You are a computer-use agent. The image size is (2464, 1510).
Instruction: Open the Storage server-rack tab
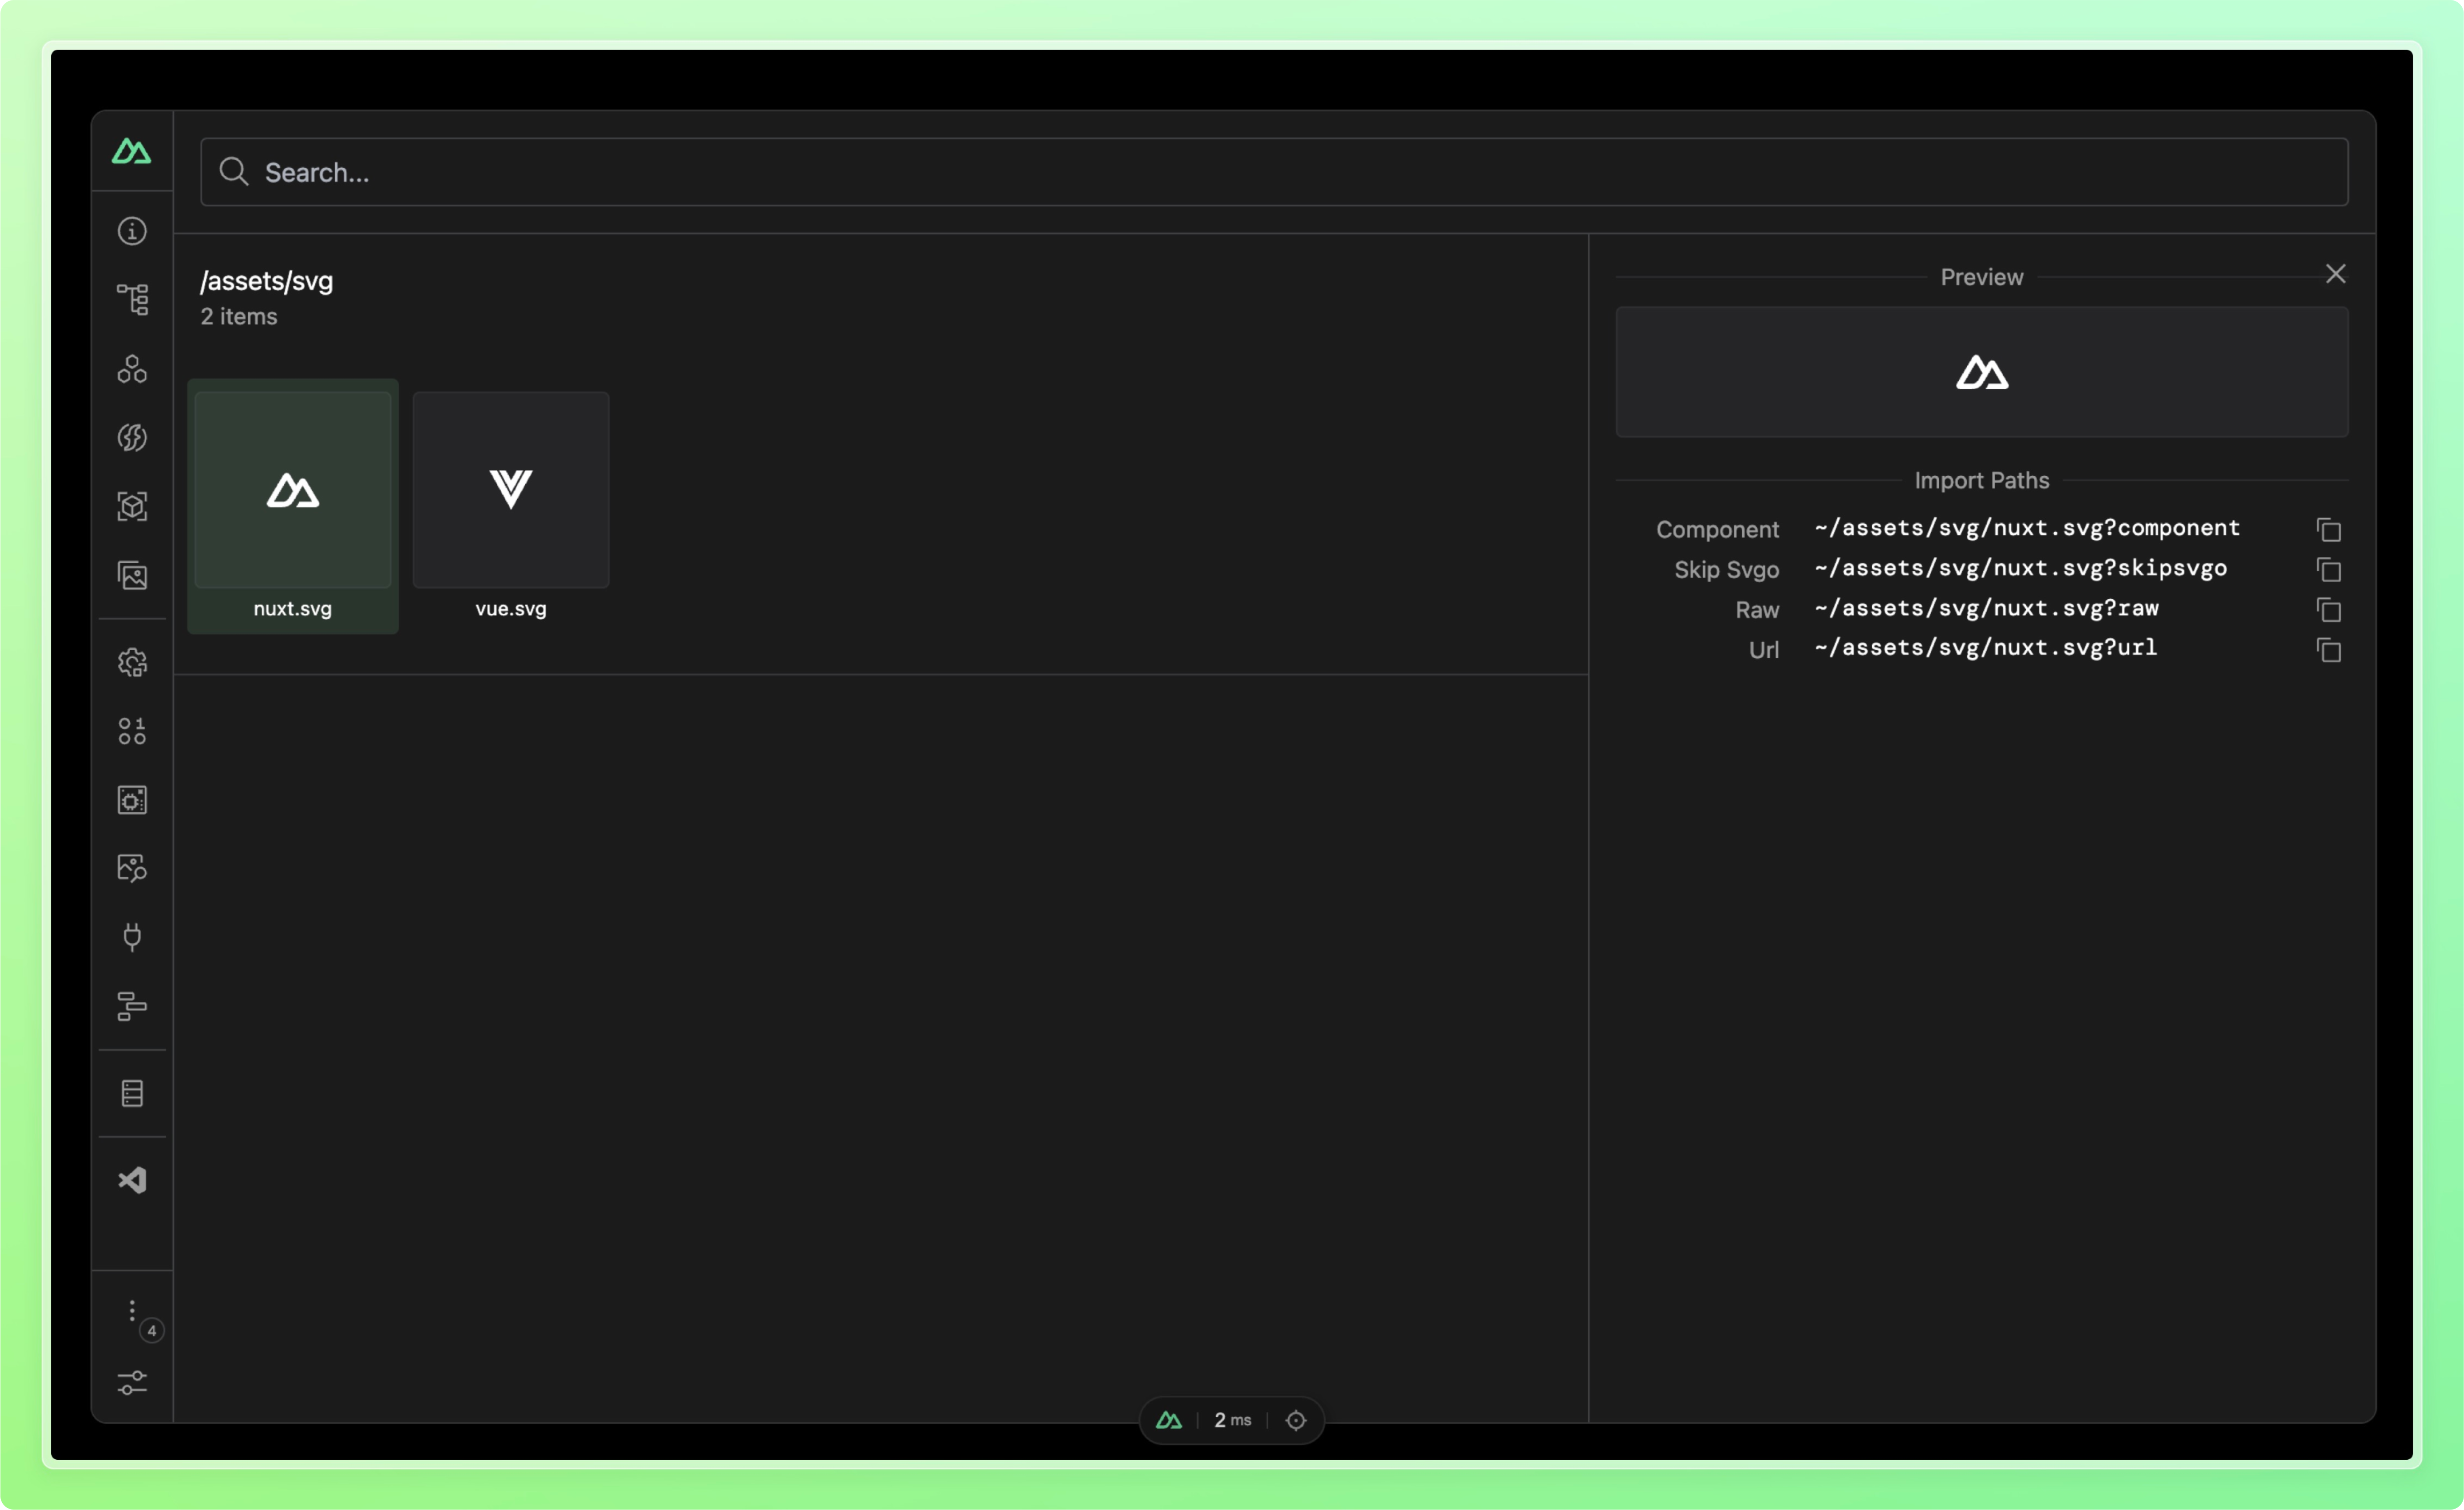(x=132, y=1093)
